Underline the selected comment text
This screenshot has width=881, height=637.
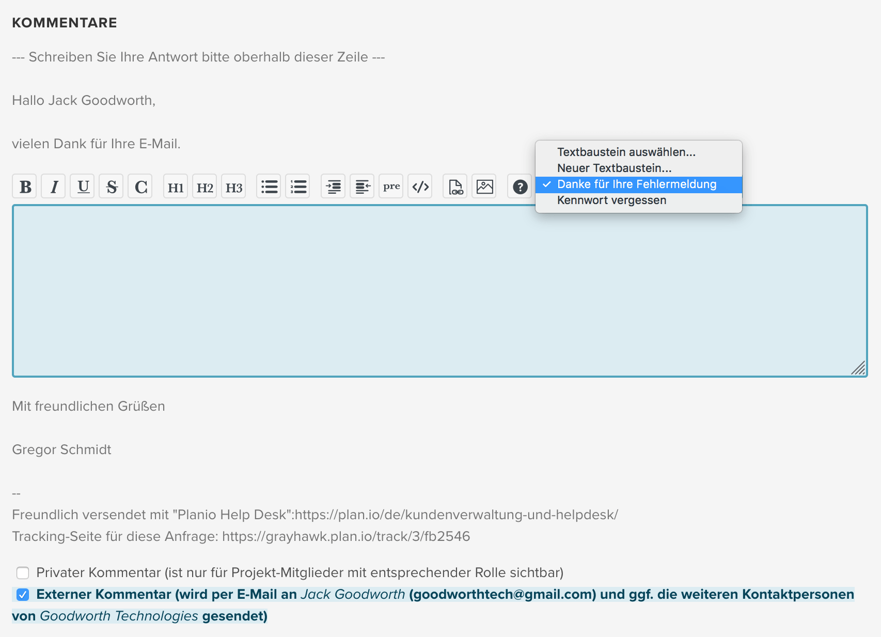(x=83, y=187)
